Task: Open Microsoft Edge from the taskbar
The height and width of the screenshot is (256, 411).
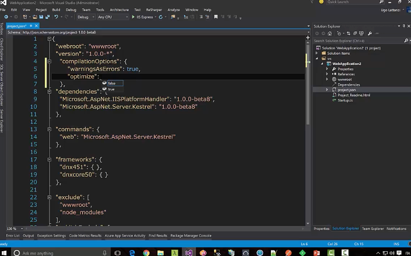Action: [132, 253]
